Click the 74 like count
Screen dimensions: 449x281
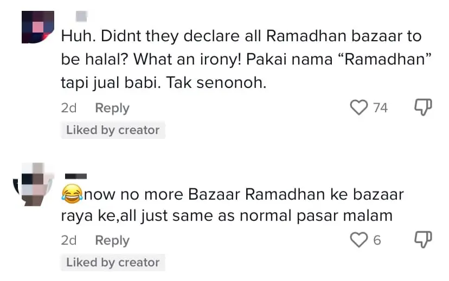(x=380, y=108)
